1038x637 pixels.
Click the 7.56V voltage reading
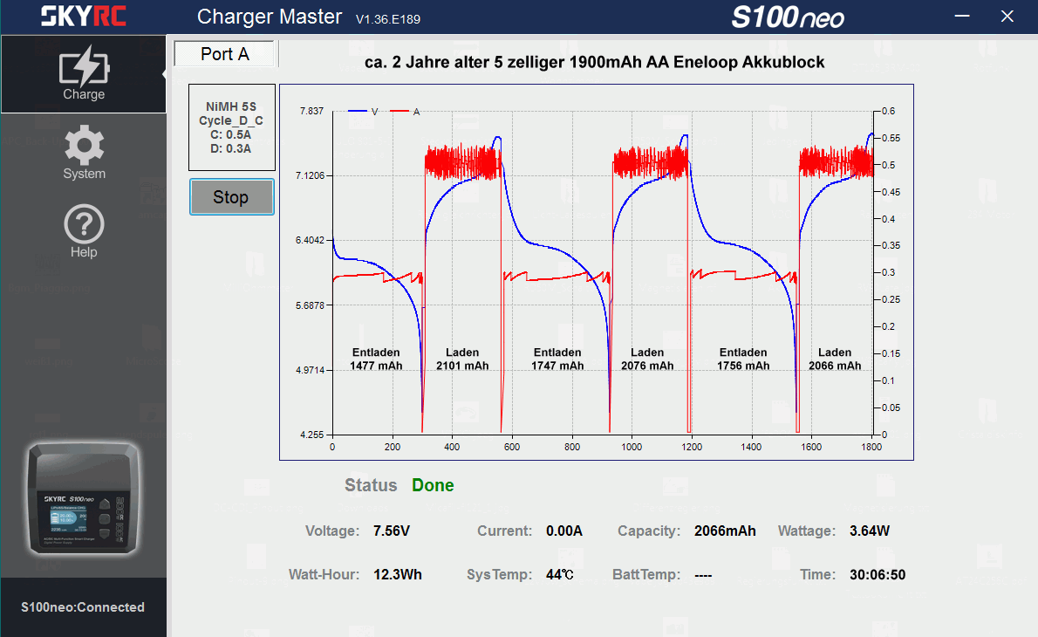[x=391, y=531]
